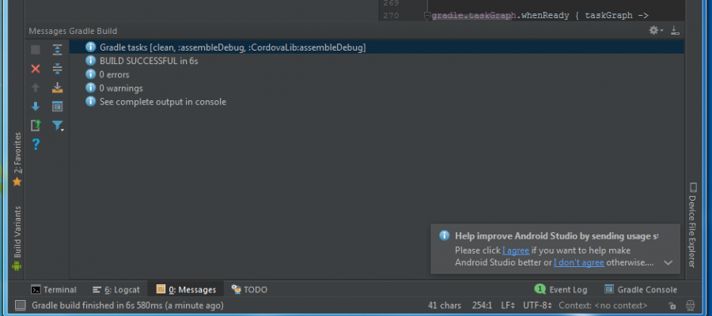
Task: Click the 'I agree' link in notification
Action: pyautogui.click(x=516, y=250)
